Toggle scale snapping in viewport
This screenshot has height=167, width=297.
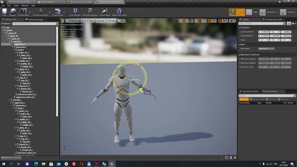coord(220,21)
